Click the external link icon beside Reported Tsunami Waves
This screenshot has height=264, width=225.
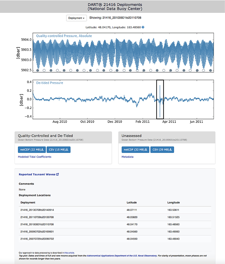click(x=58, y=174)
